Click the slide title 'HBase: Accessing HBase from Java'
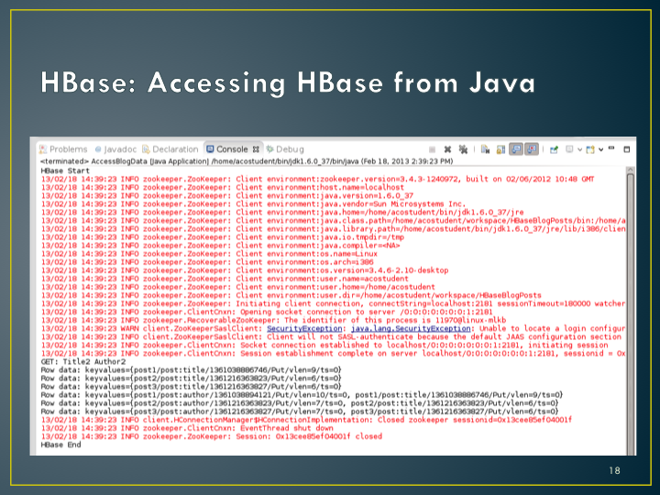Screen dimensions: 660x495 [288, 82]
